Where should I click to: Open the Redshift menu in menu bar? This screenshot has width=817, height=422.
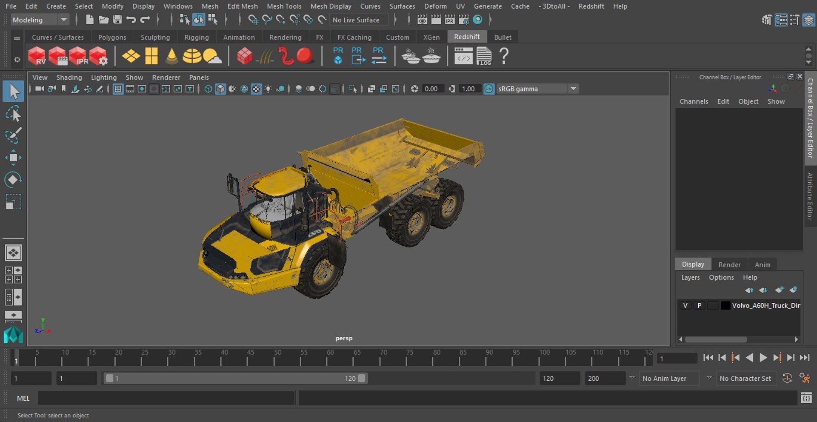[591, 6]
